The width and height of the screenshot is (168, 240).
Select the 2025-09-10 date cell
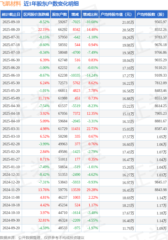tap(11, 22)
